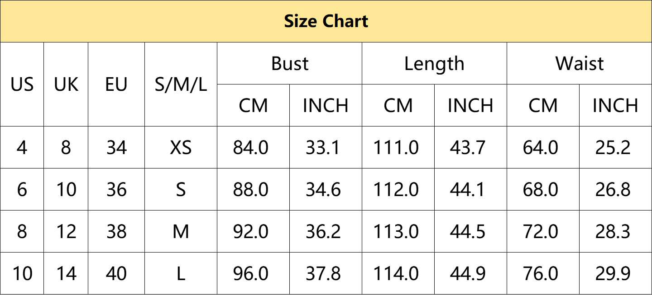Viewport: 652px width, 295px height.
Task: Click the 43.7 inch length value
Action: point(470,148)
